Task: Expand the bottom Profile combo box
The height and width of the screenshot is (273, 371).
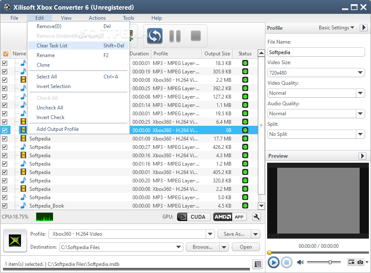Action: click(x=210, y=234)
